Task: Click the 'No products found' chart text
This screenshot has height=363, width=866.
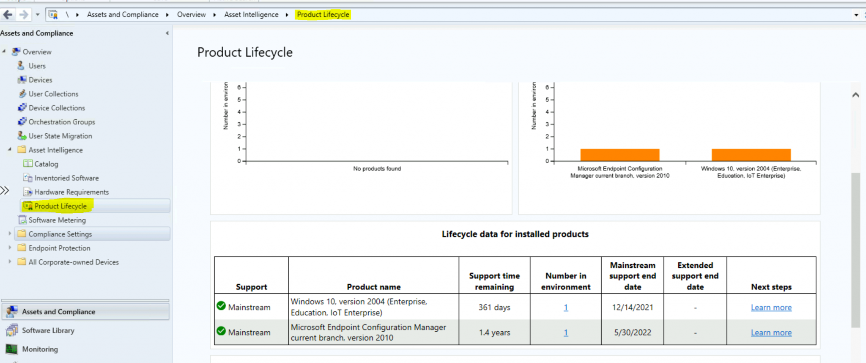Action: 377,168
